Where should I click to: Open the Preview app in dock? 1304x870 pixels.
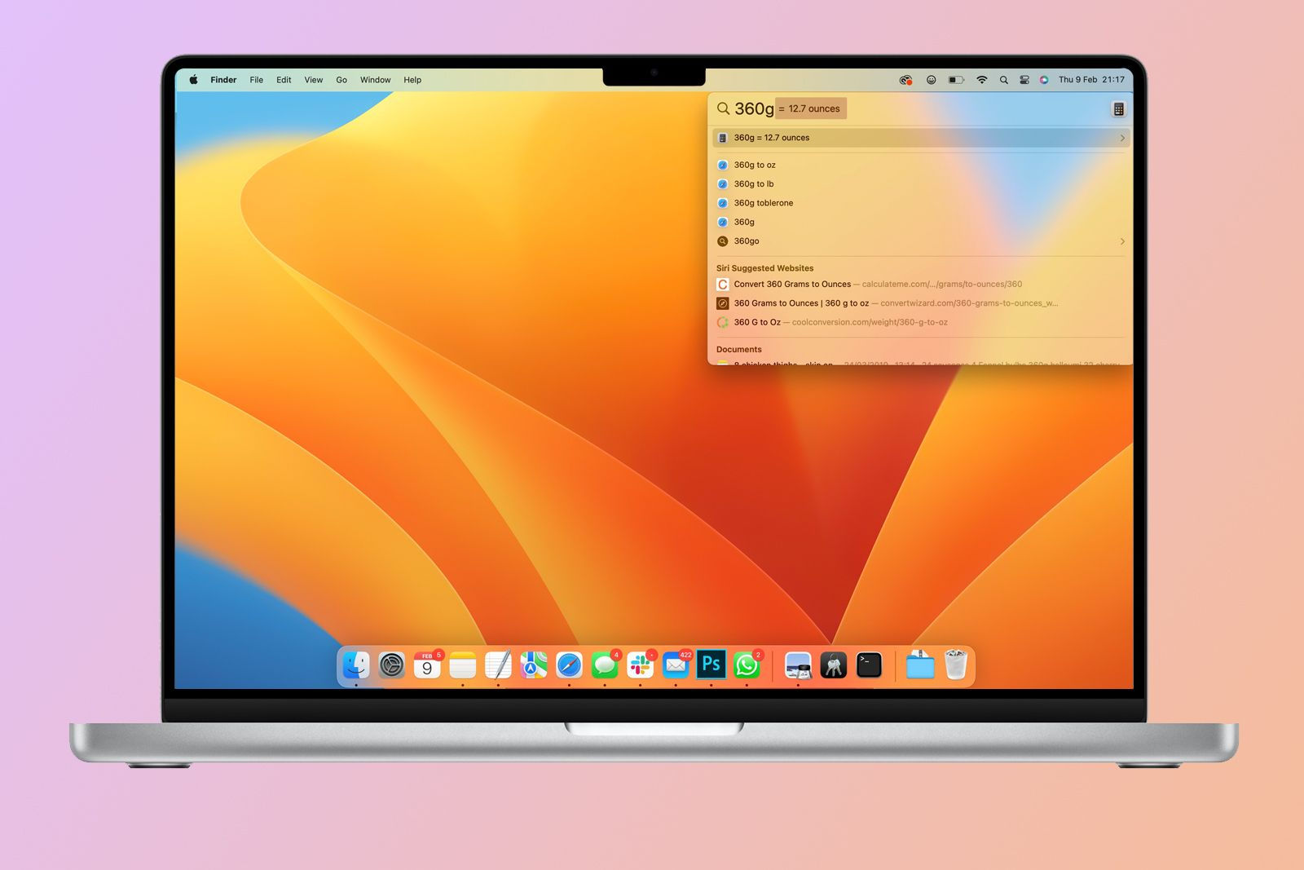pyautogui.click(x=798, y=665)
